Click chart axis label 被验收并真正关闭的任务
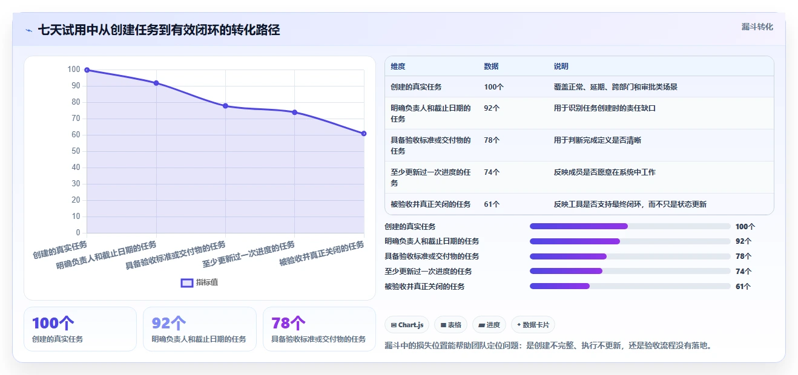 (x=322, y=254)
